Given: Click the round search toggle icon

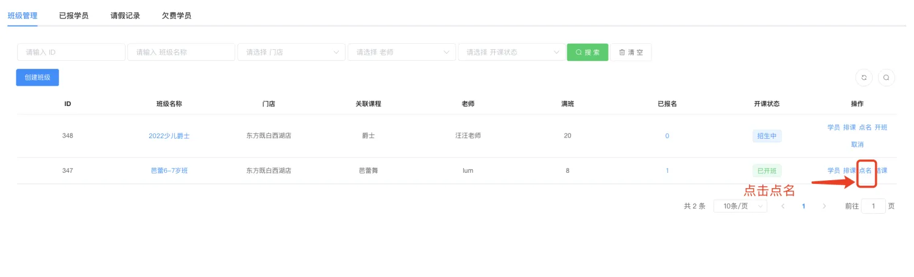Looking at the screenshot, I should [x=886, y=77].
